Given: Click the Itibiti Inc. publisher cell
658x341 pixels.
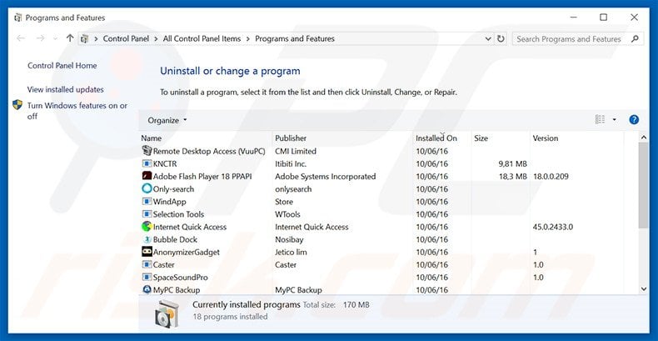Looking at the screenshot, I should [x=291, y=163].
